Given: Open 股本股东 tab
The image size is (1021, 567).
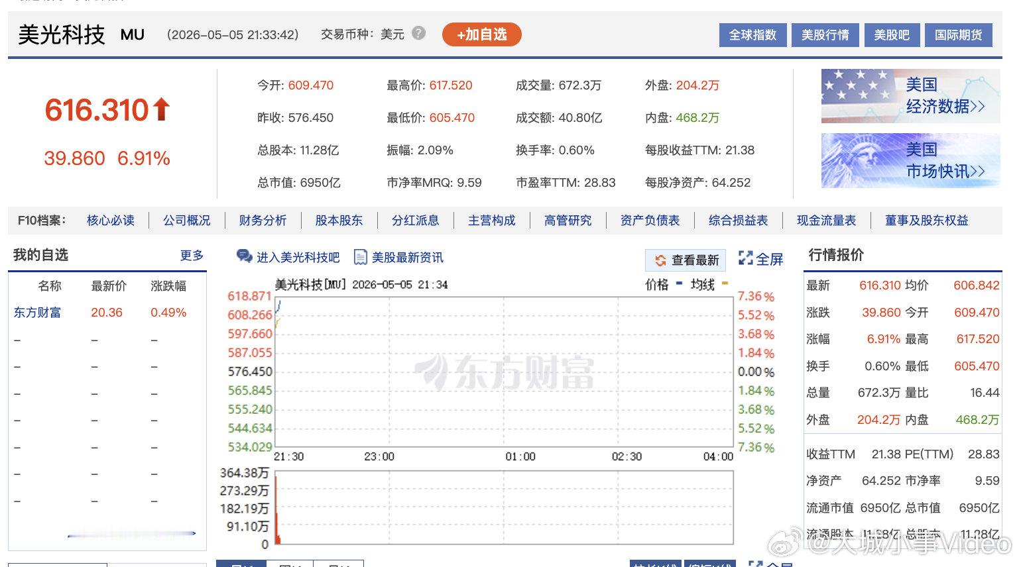Looking at the screenshot, I should pos(339,221).
